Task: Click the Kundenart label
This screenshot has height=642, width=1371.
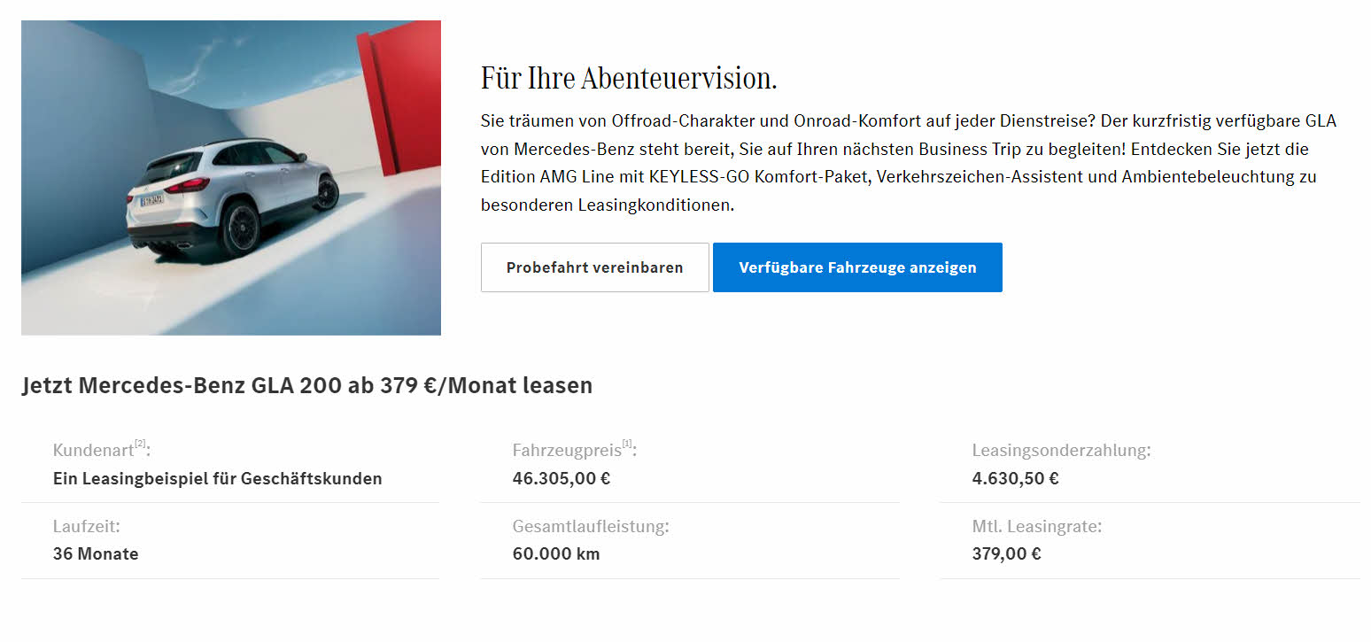Action: (94, 451)
